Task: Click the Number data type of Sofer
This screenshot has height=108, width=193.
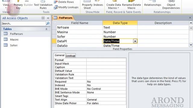Action: pyautogui.click(x=120, y=37)
